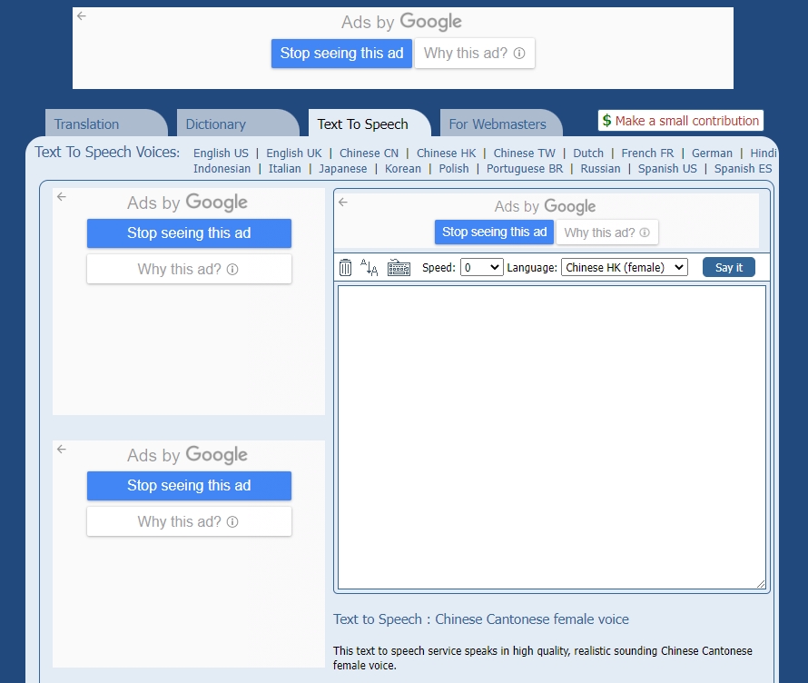Click Make a small contribution link
Viewport: 808px width, 683px height.
[x=686, y=121]
